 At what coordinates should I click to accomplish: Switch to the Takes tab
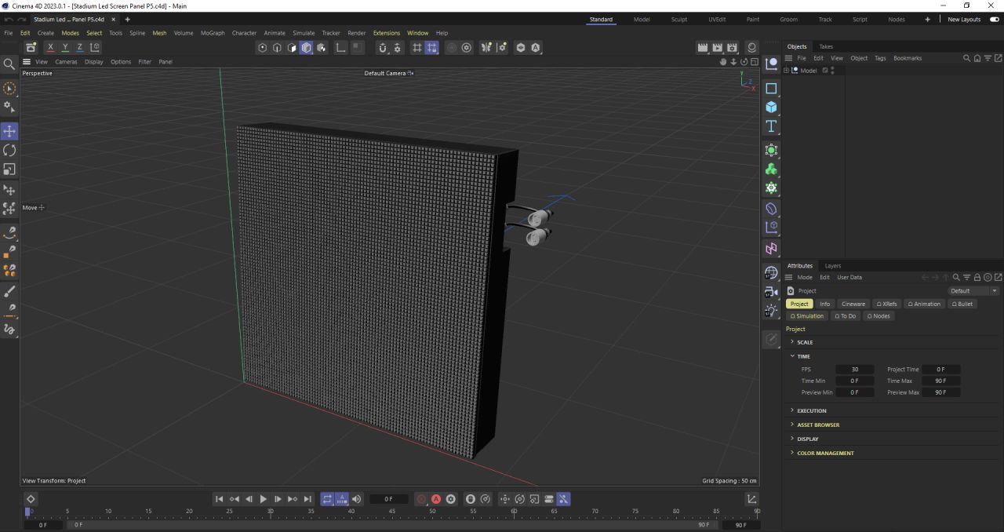click(x=826, y=46)
